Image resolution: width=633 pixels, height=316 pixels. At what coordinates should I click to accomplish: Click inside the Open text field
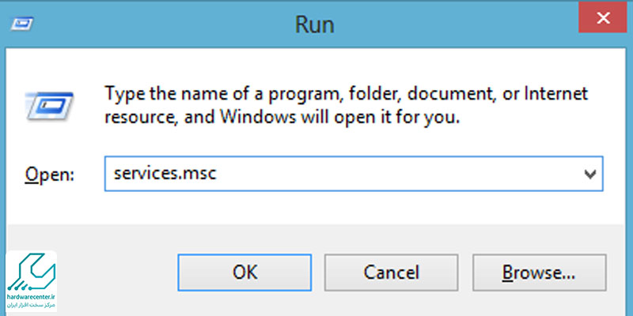coord(354,174)
